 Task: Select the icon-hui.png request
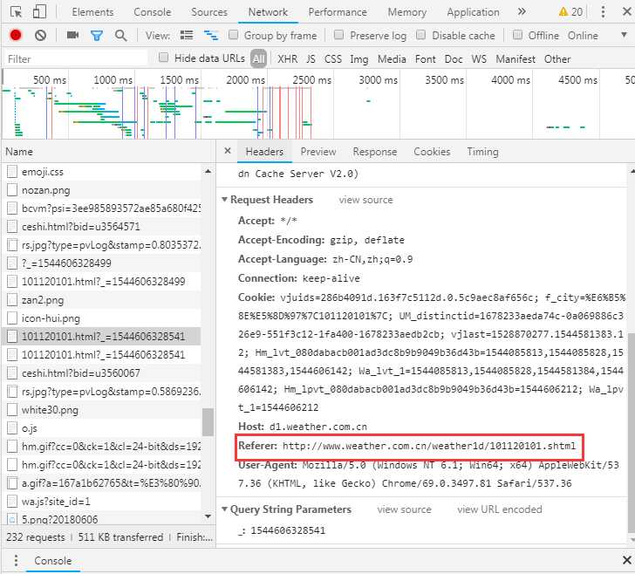[103, 318]
